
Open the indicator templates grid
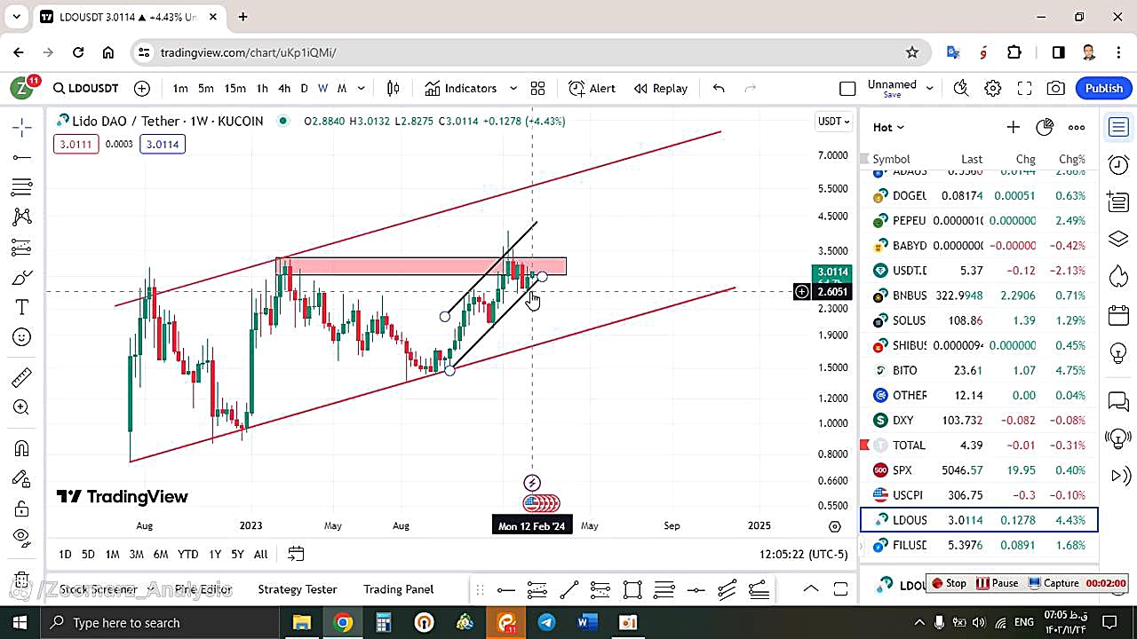pyautogui.click(x=537, y=88)
